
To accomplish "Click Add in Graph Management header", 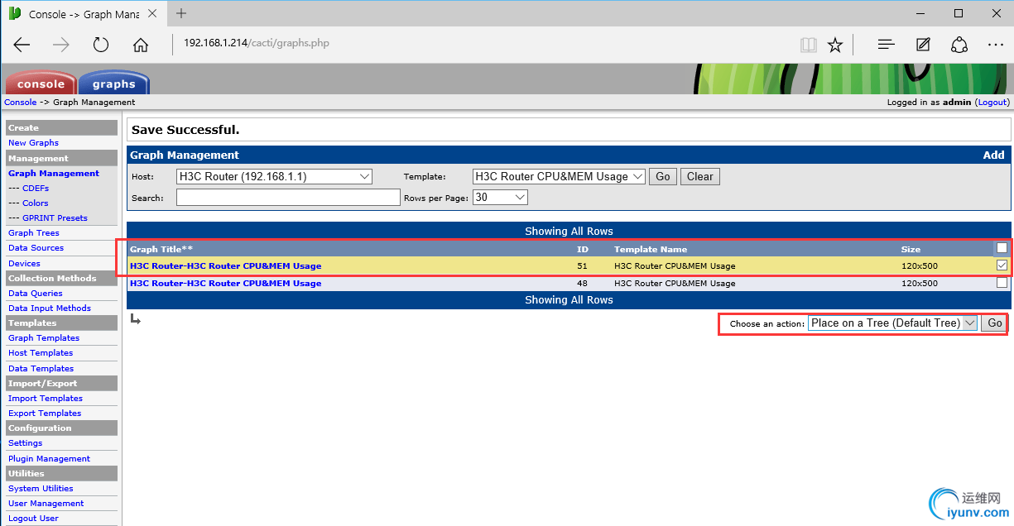I will pyautogui.click(x=994, y=155).
